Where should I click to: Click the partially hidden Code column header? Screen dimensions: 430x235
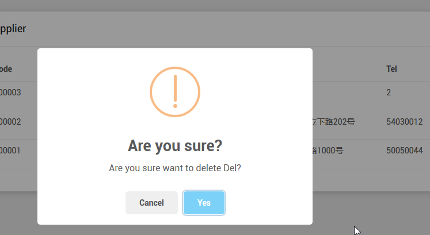point(7,69)
